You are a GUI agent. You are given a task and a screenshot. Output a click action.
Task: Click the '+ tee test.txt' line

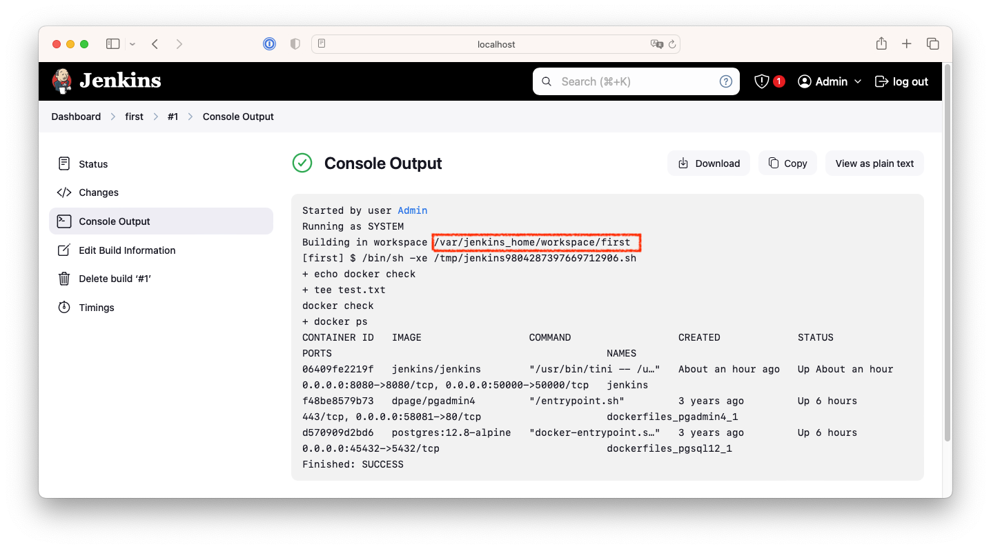click(x=344, y=290)
